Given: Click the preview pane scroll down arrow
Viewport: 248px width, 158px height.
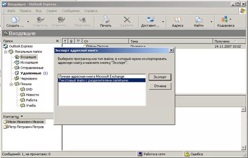Looking at the screenshot, I should coord(244,148).
